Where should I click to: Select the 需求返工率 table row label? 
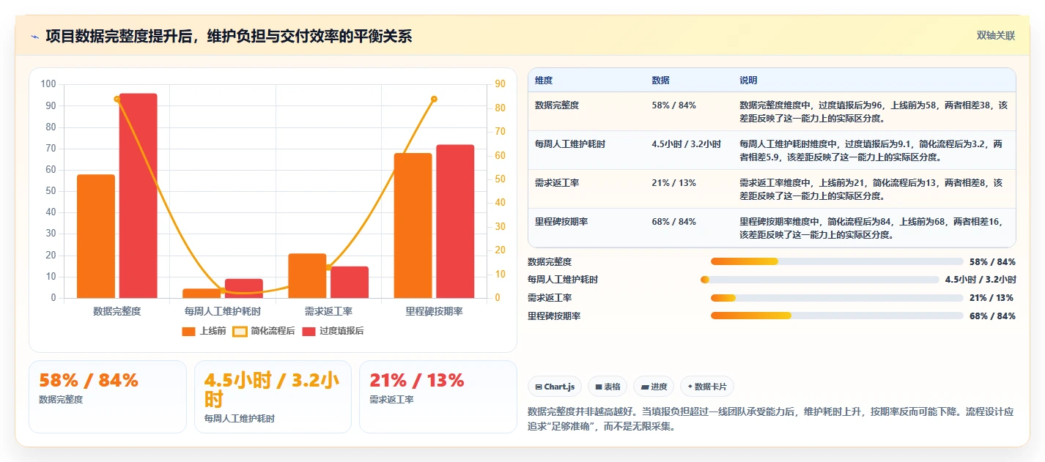[x=557, y=183]
